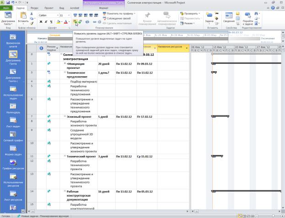Switch to the Задача ribbon tab
The image size is (285, 218).
tap(20, 8)
